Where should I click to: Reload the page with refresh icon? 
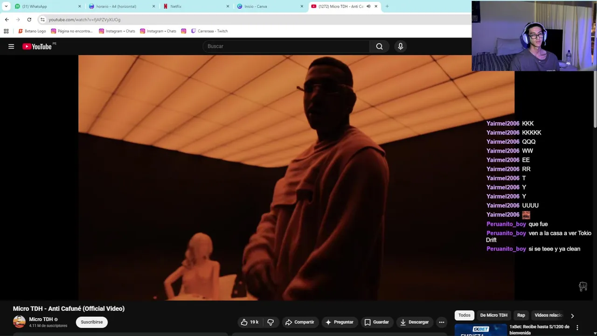pyautogui.click(x=29, y=20)
